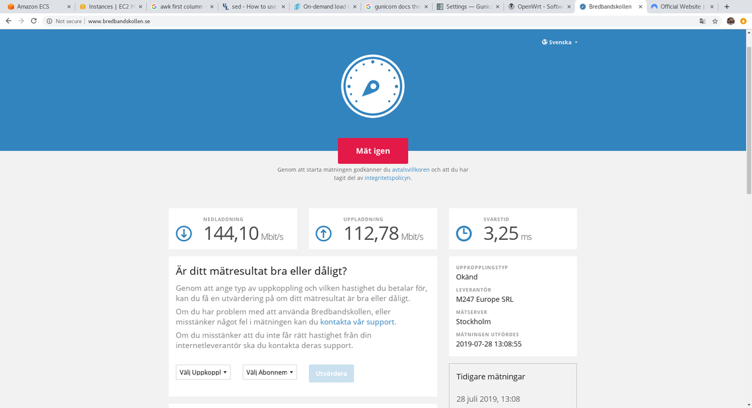Close the On-demand load tab
752x408 pixels.
click(x=355, y=7)
